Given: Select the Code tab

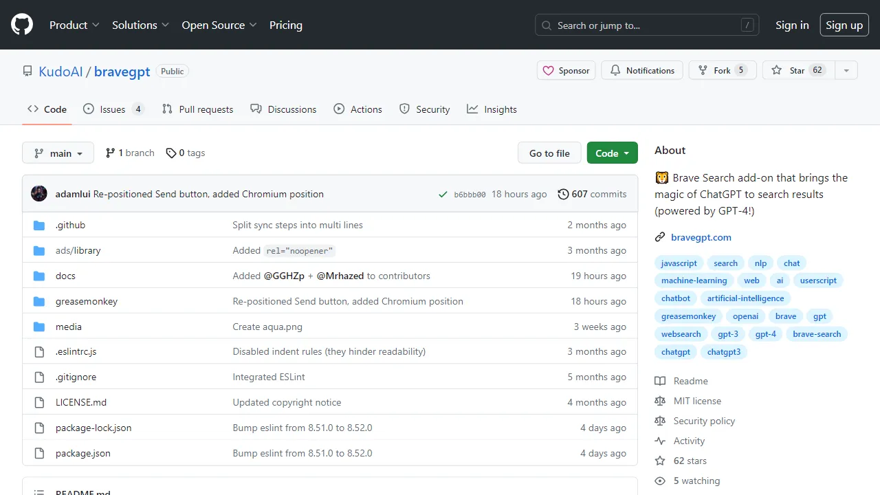Looking at the screenshot, I should pos(47,109).
